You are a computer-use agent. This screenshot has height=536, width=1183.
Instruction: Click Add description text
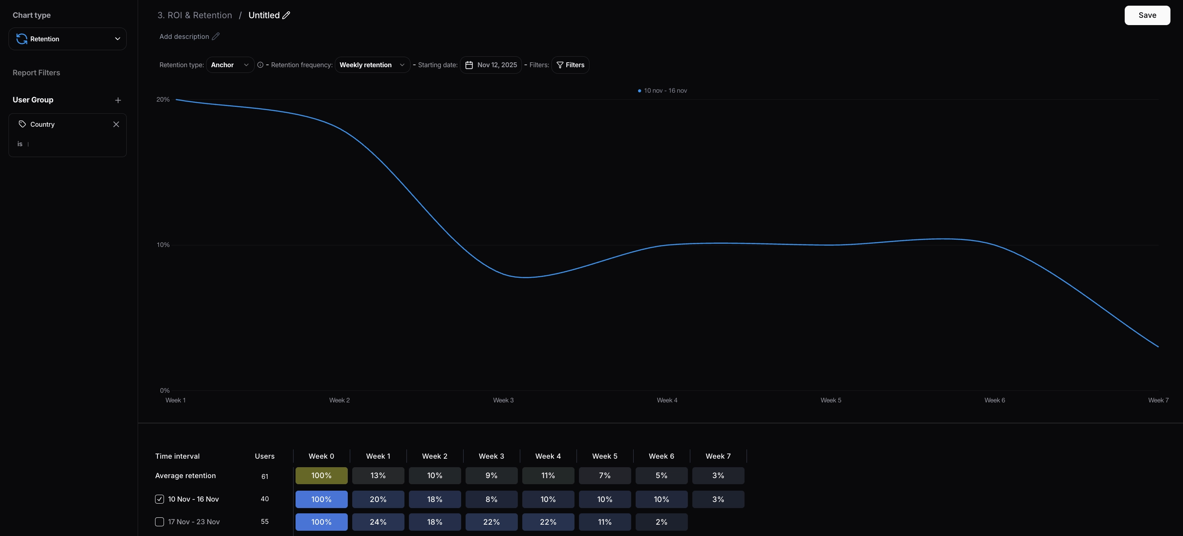(184, 37)
